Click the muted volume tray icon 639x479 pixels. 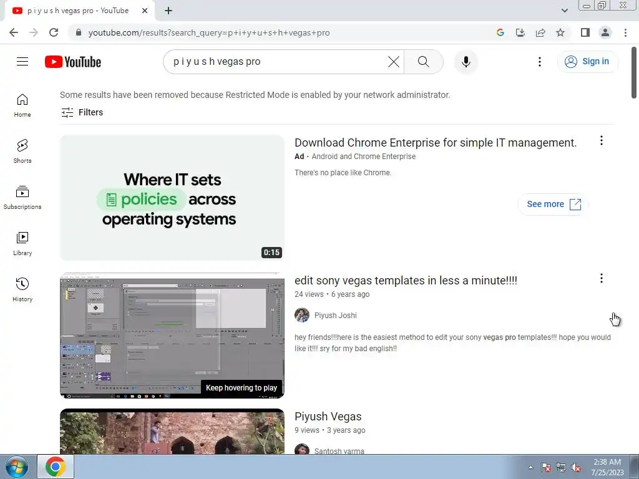point(576,468)
